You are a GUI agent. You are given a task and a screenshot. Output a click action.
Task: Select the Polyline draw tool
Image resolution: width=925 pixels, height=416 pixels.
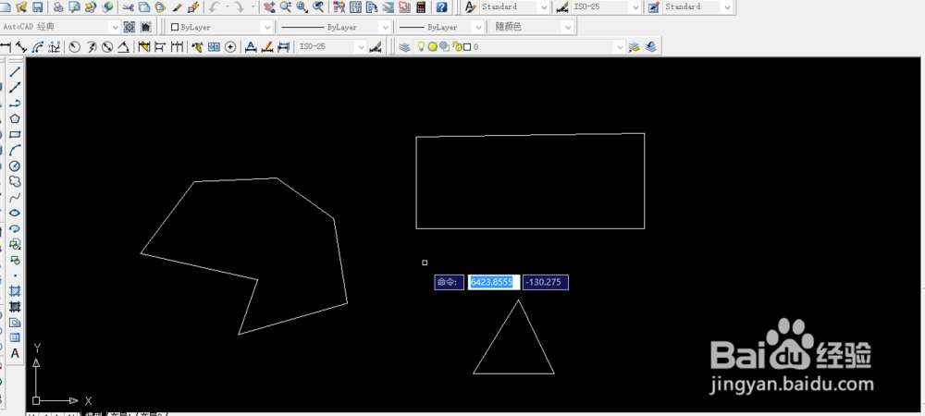15,104
